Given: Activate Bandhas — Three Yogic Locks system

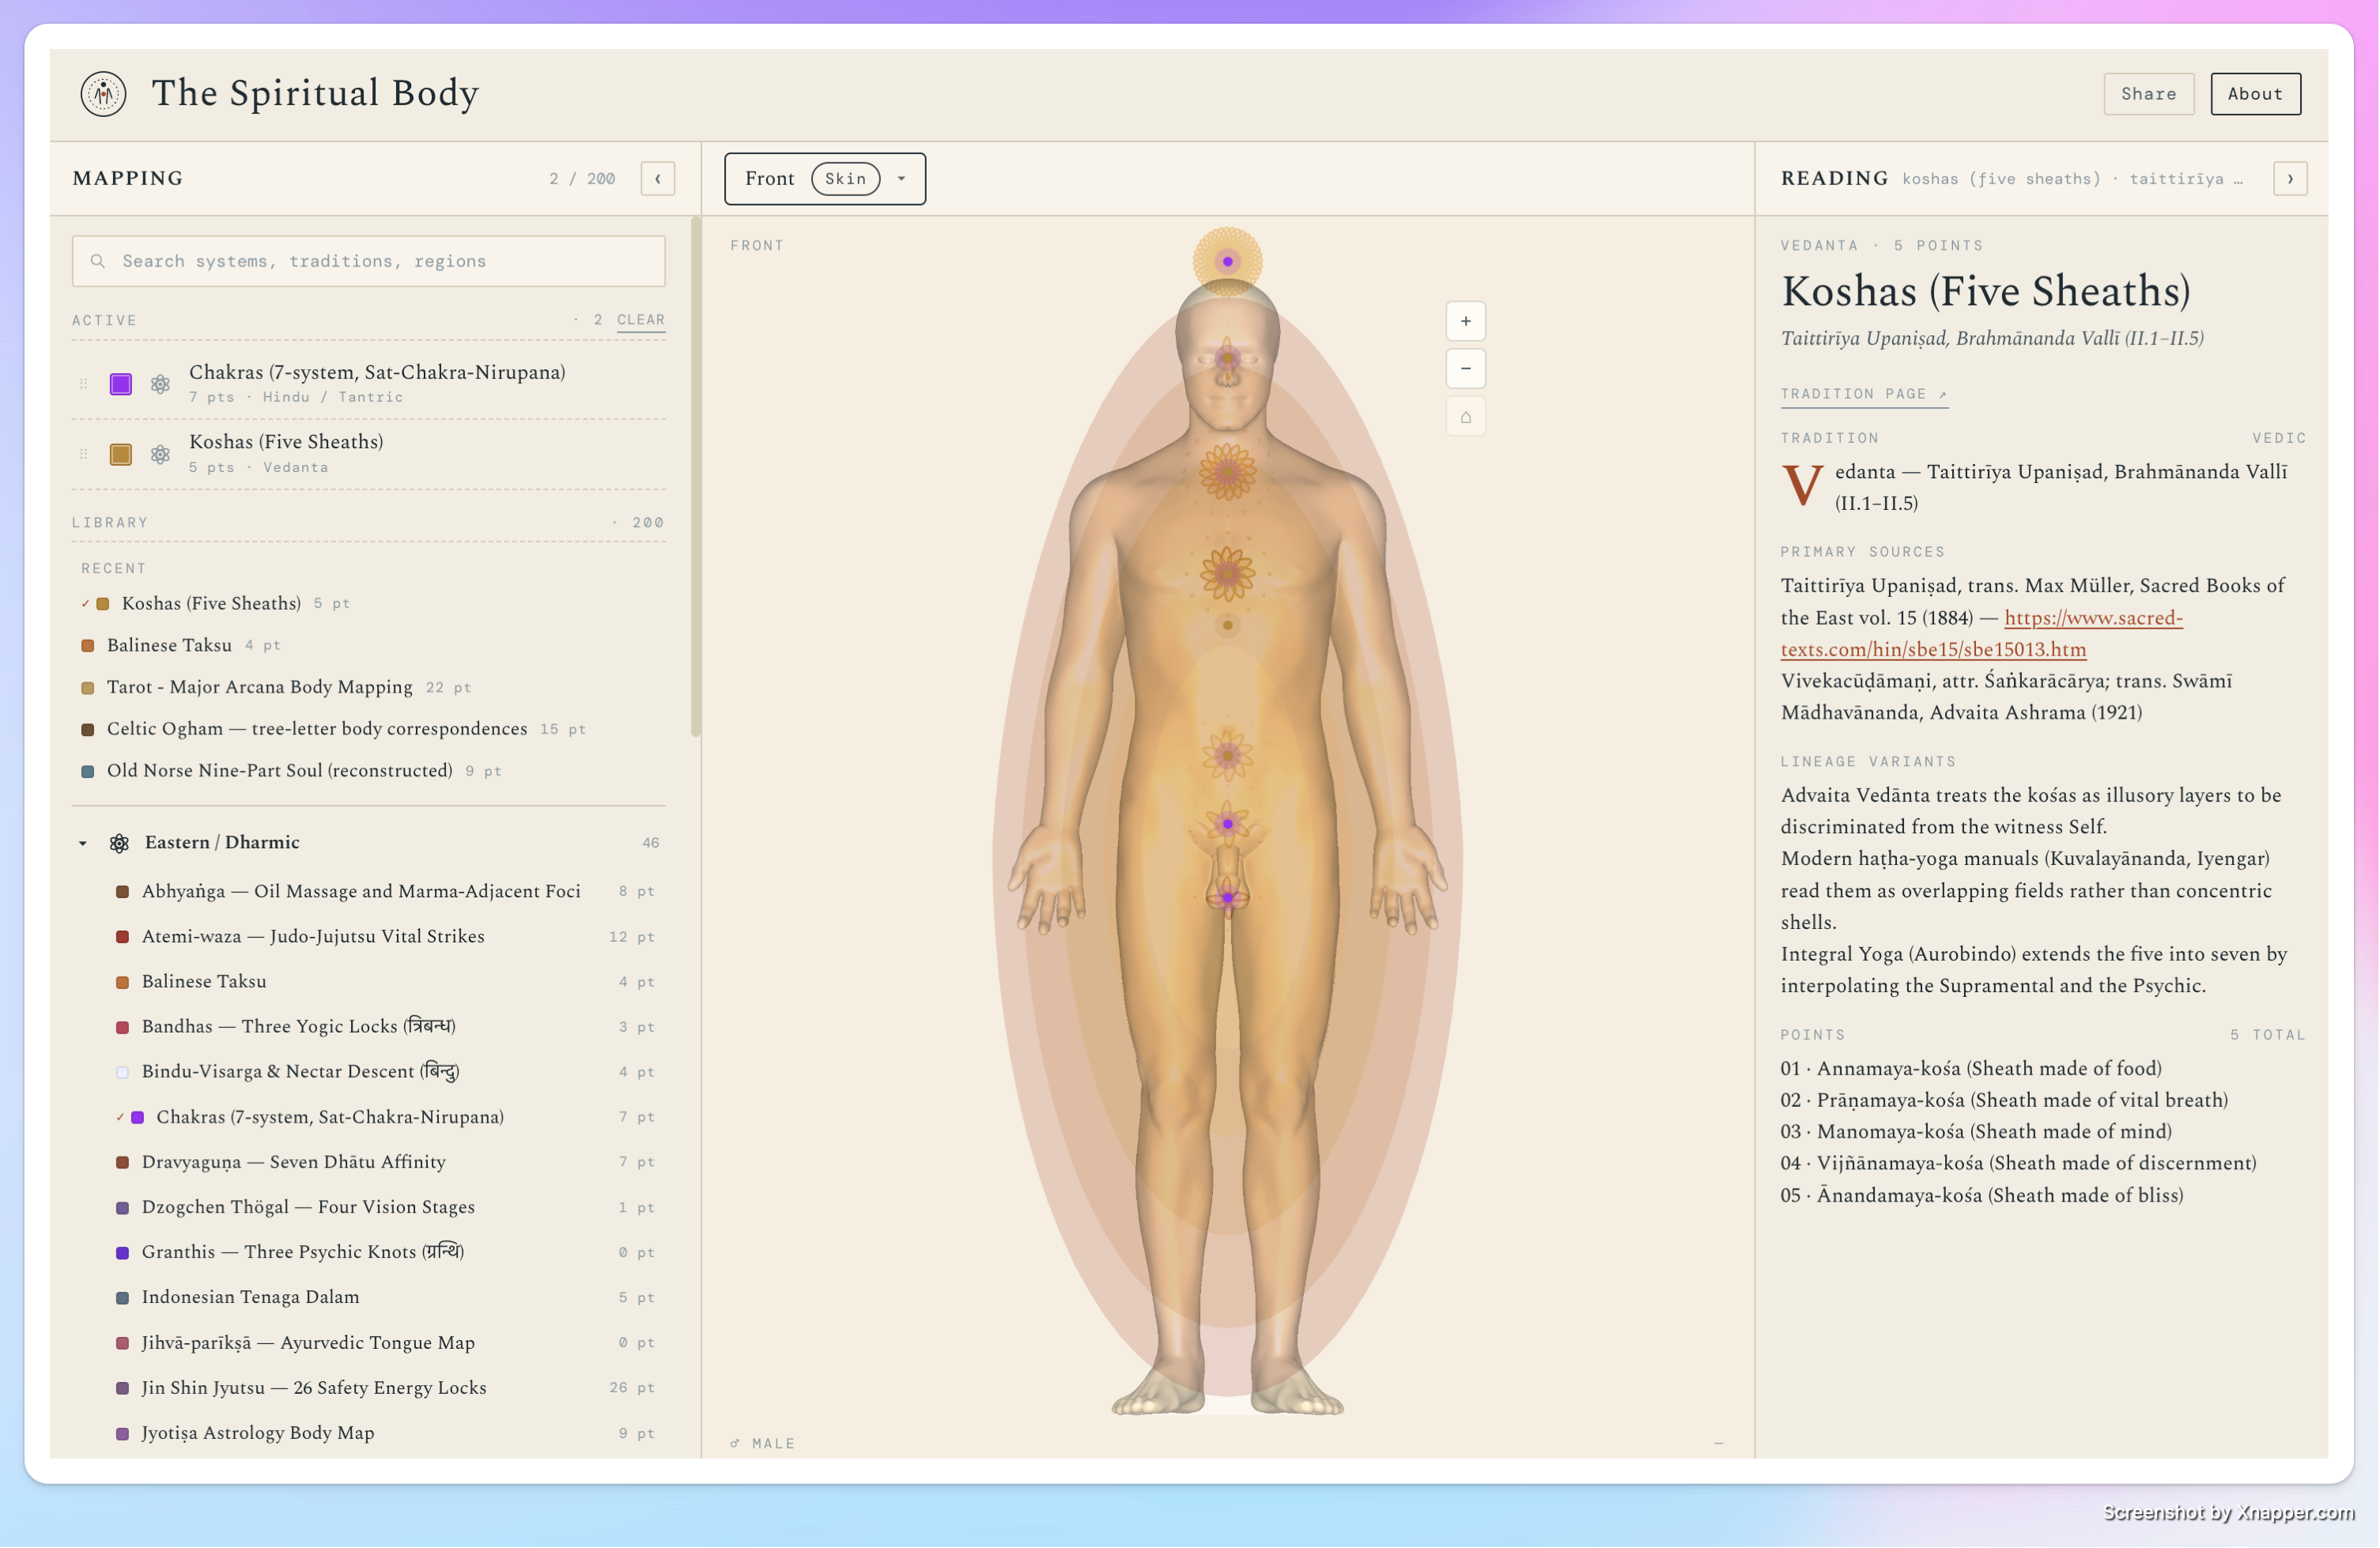Looking at the screenshot, I should pyautogui.click(x=386, y=1027).
